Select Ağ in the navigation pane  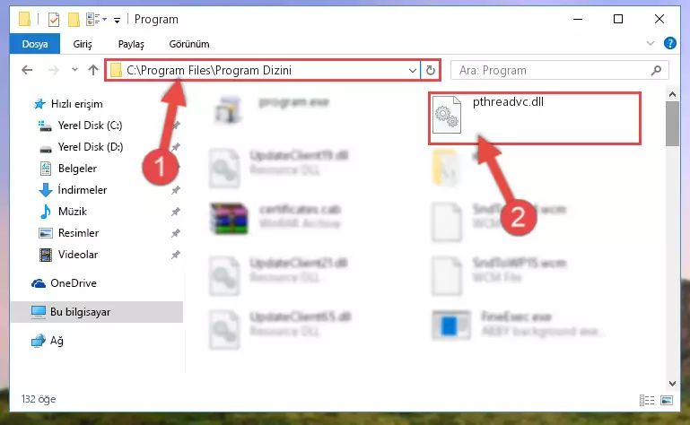pyautogui.click(x=57, y=341)
